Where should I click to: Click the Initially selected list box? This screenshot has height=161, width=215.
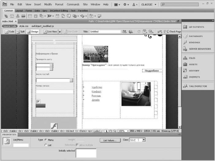pos(86,153)
